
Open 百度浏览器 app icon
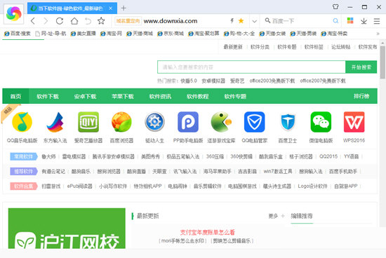pos(121,122)
